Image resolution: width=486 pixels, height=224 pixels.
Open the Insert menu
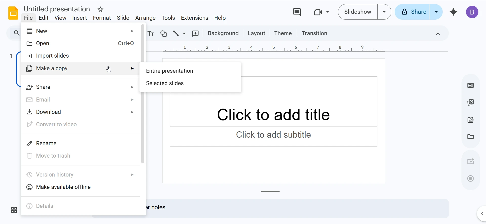79,18
